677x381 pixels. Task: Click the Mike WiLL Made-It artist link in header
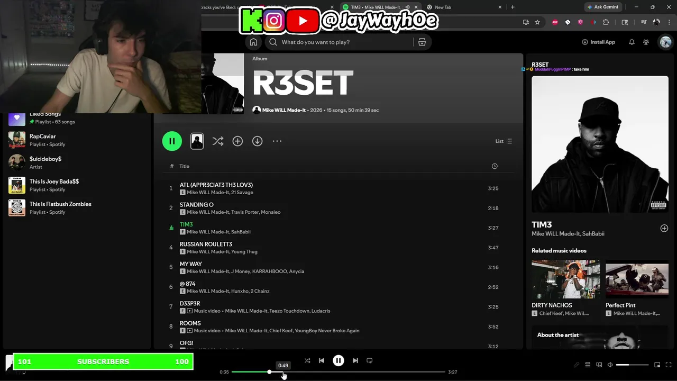(284, 110)
